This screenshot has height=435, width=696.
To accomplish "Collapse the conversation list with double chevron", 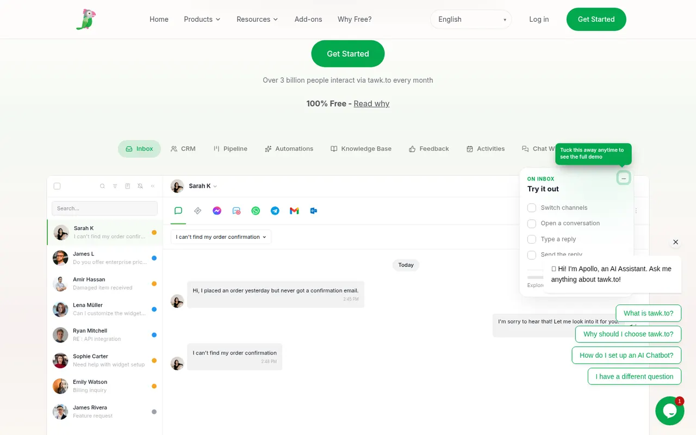I will coord(153,186).
